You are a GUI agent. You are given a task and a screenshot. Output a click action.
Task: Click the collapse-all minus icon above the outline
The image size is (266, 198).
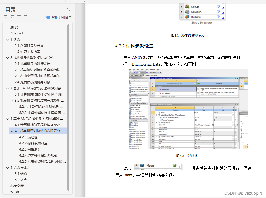[x=26, y=17]
